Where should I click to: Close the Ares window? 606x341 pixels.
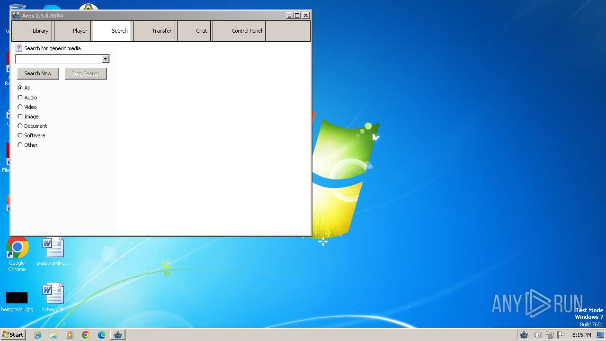[306, 16]
